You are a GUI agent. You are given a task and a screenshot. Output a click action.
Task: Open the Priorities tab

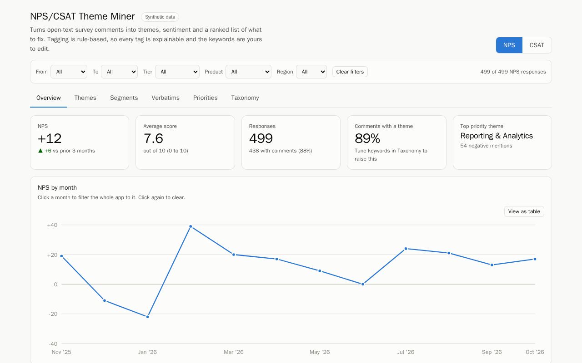coord(206,98)
